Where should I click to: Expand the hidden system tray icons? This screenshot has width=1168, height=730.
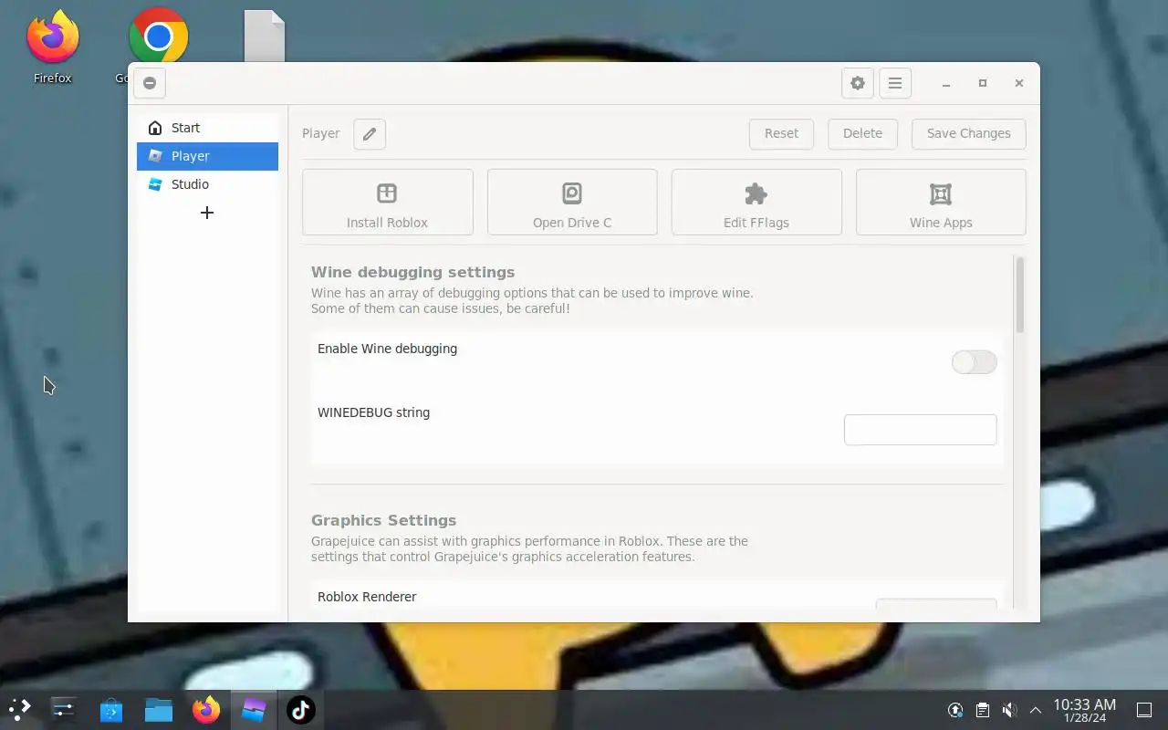pyautogui.click(x=1035, y=710)
